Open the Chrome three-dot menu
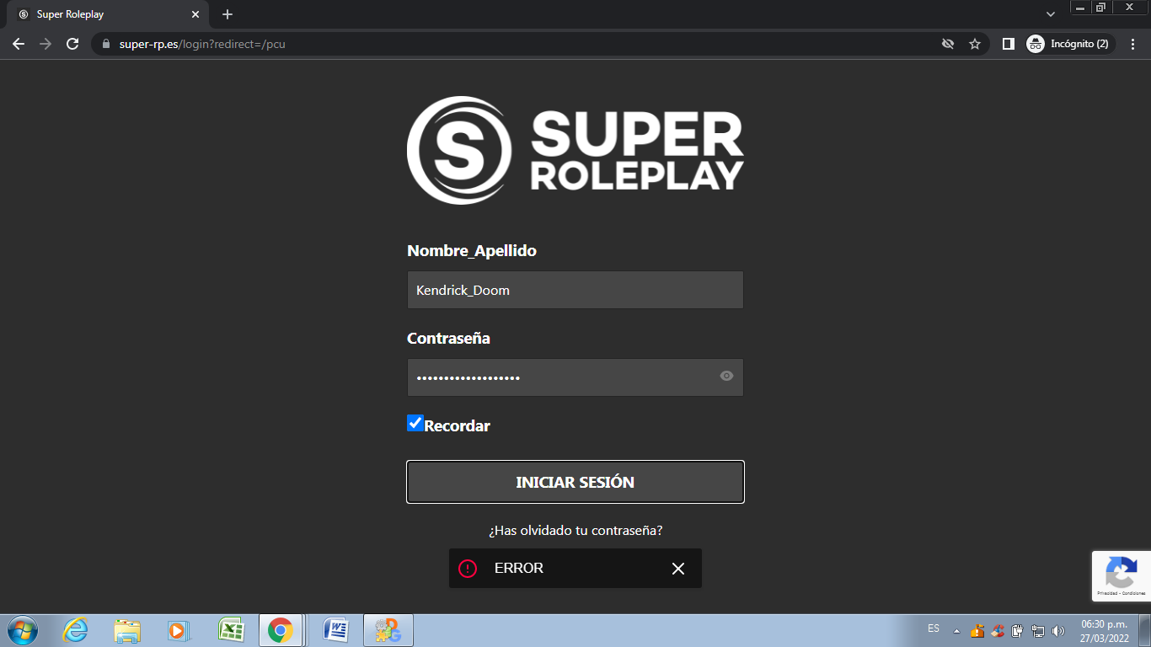1151x647 pixels. tap(1132, 44)
